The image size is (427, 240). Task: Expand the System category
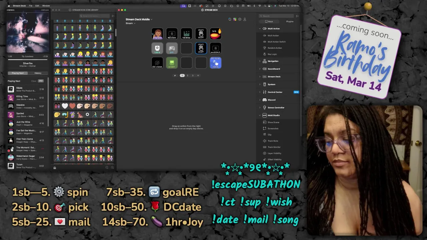pyautogui.click(x=260, y=84)
